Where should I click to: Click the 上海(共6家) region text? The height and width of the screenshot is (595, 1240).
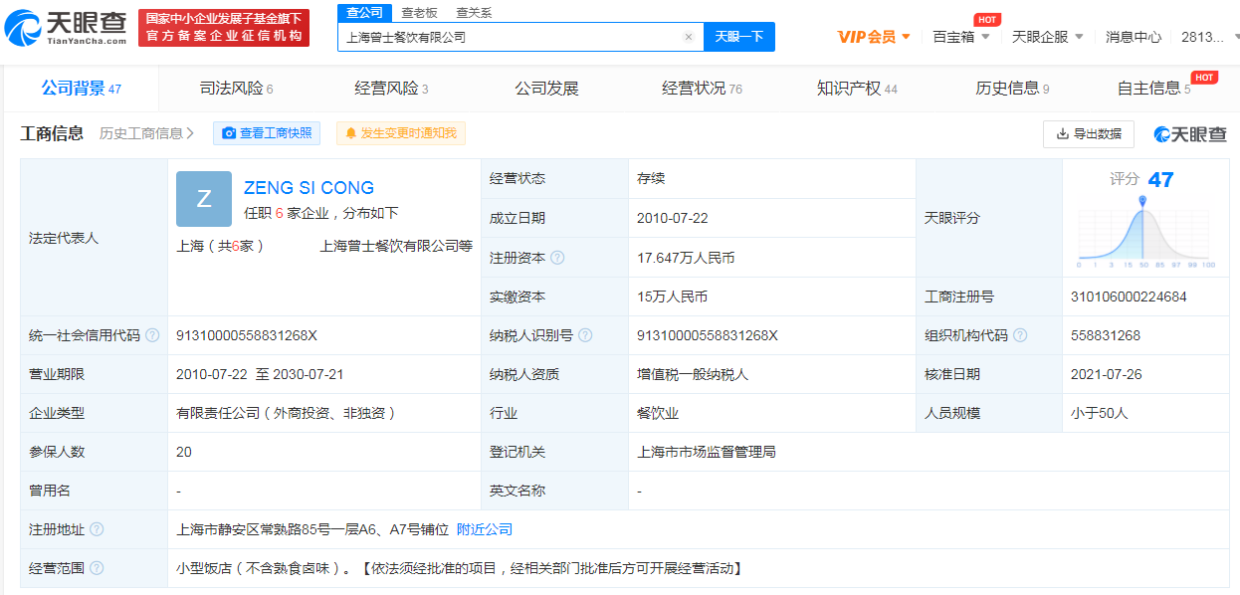(221, 246)
